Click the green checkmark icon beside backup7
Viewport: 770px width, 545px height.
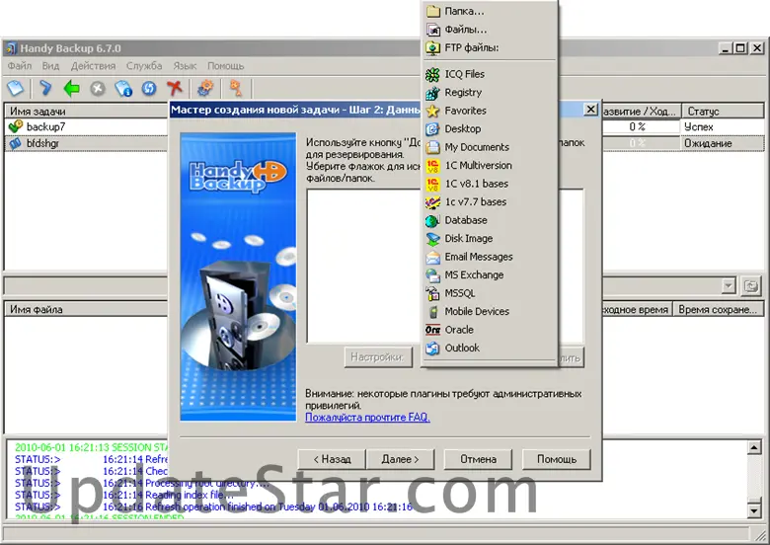[x=15, y=126]
